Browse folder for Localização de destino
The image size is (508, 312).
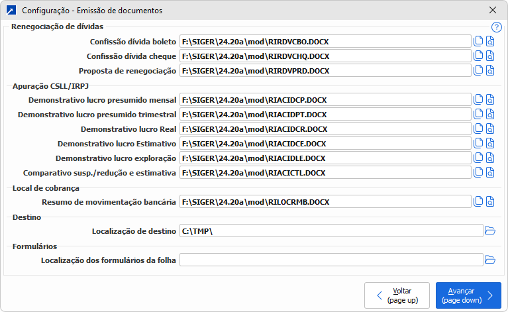[490, 231]
